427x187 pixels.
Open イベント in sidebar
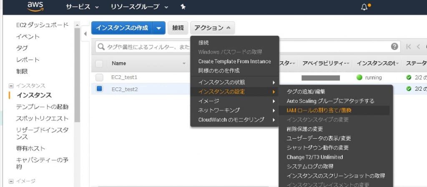tap(28, 37)
